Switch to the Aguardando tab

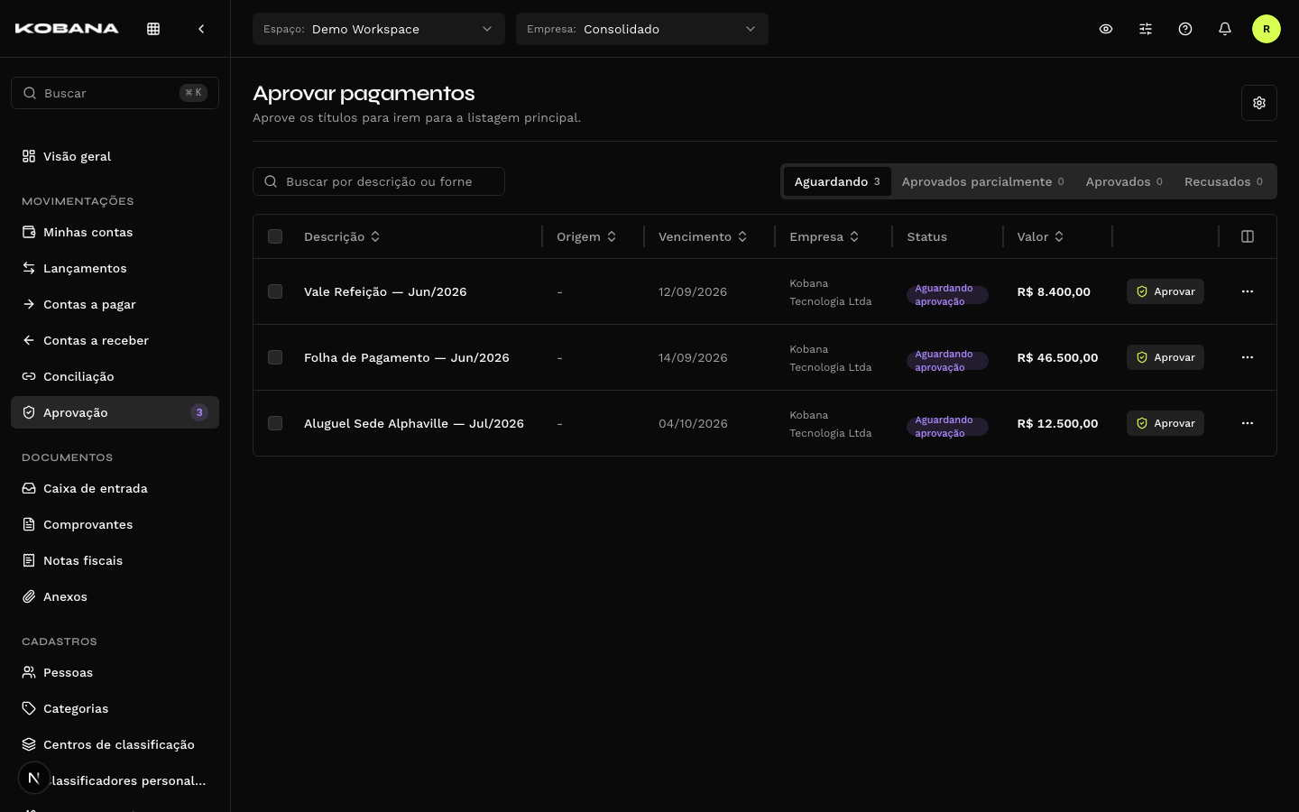[x=837, y=181]
